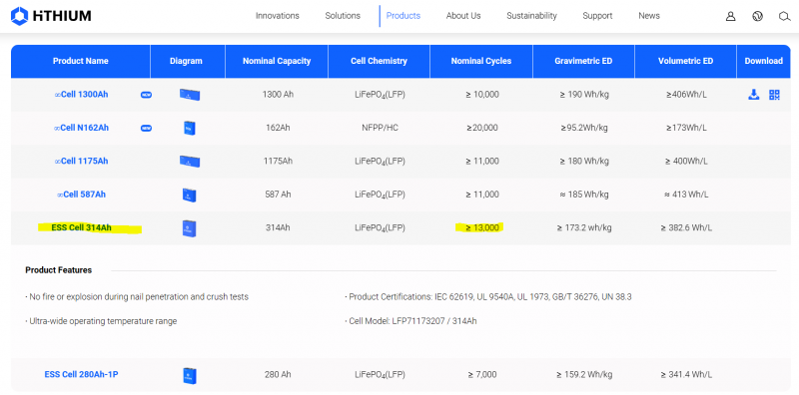Open the search magnifier icon
Image resolution: width=799 pixels, height=395 pixels.
784,16
